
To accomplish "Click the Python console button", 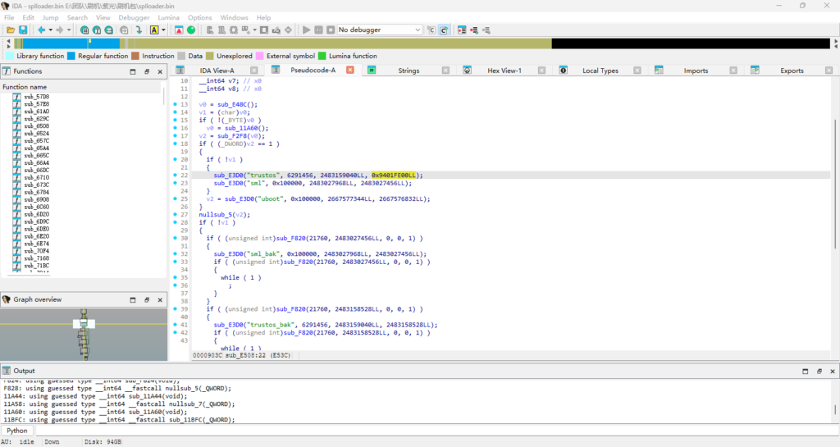I will click(17, 431).
